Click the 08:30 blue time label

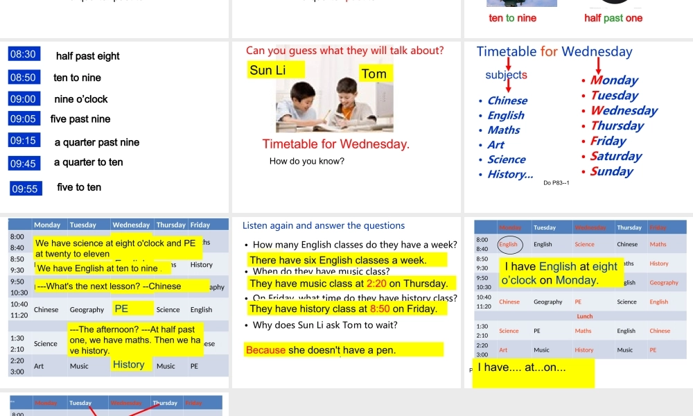(23, 55)
